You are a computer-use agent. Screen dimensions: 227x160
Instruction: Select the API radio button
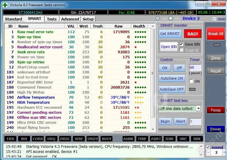[x=157, y=18]
